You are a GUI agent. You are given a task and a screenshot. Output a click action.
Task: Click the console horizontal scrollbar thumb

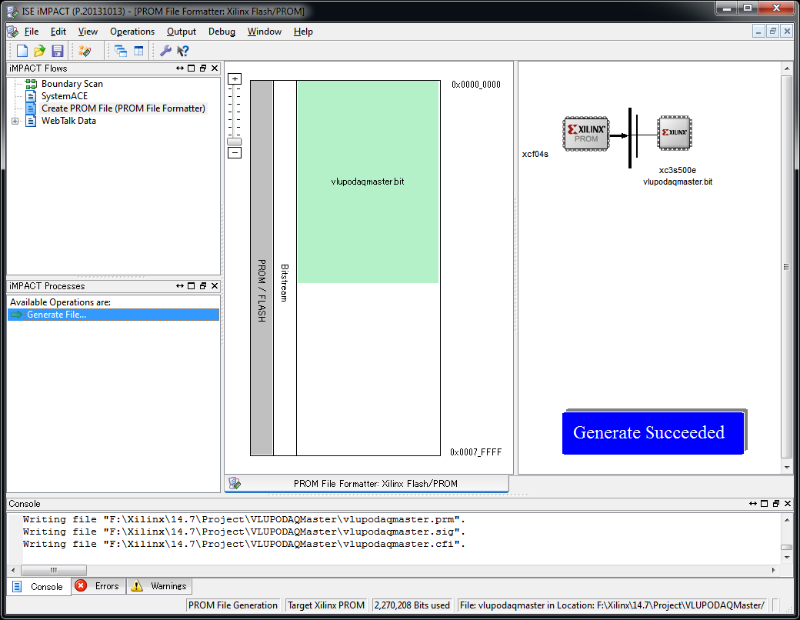point(54,570)
